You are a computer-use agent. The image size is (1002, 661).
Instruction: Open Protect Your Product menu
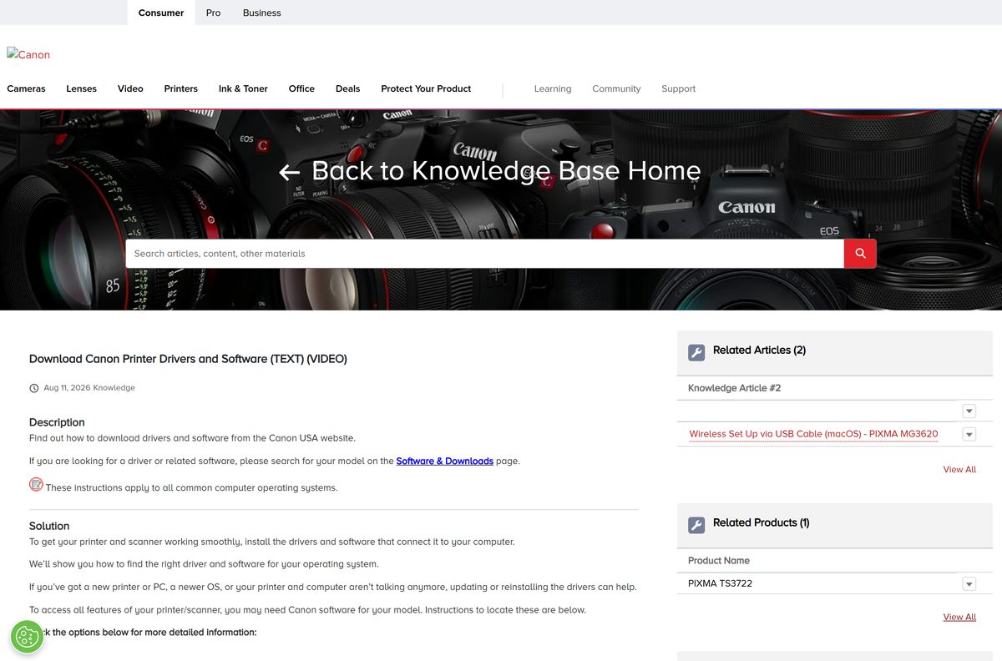coord(426,88)
